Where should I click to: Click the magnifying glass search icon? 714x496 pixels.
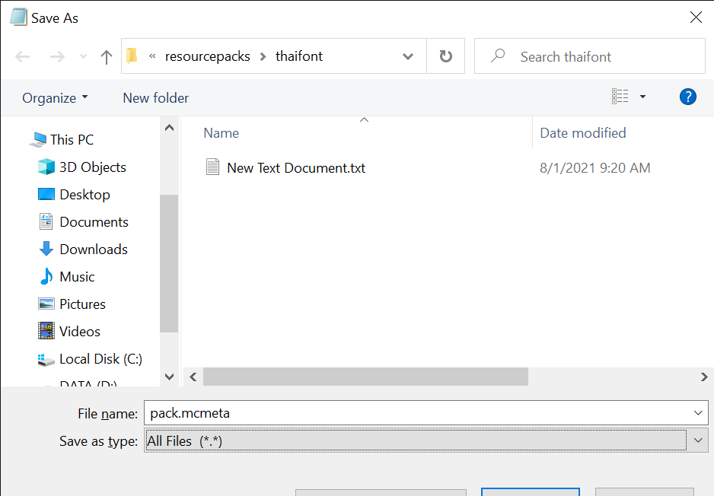click(x=498, y=56)
